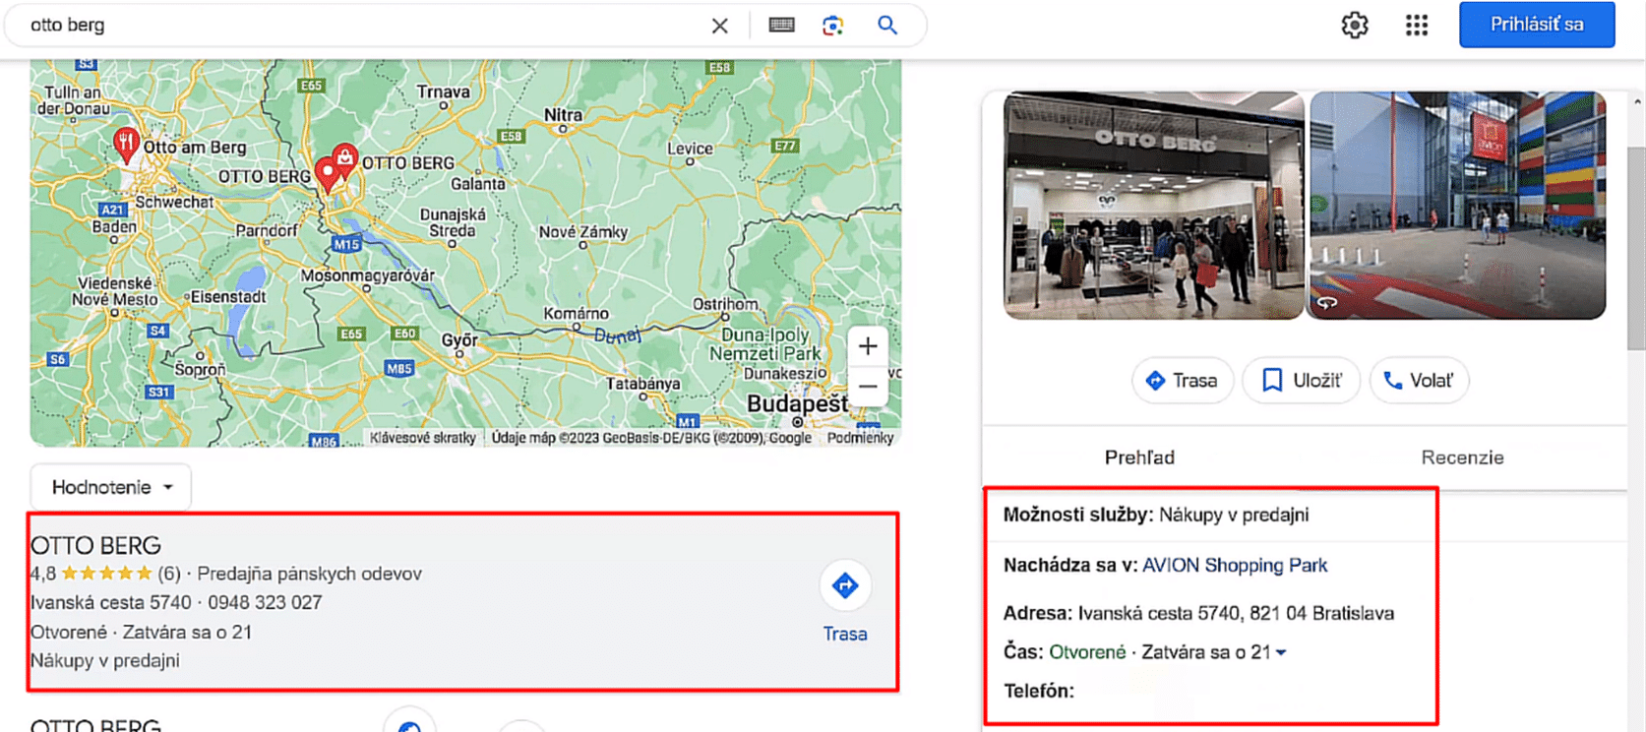Open the OTTO BERG storefront photo
The image size is (1646, 732).
tap(1153, 206)
